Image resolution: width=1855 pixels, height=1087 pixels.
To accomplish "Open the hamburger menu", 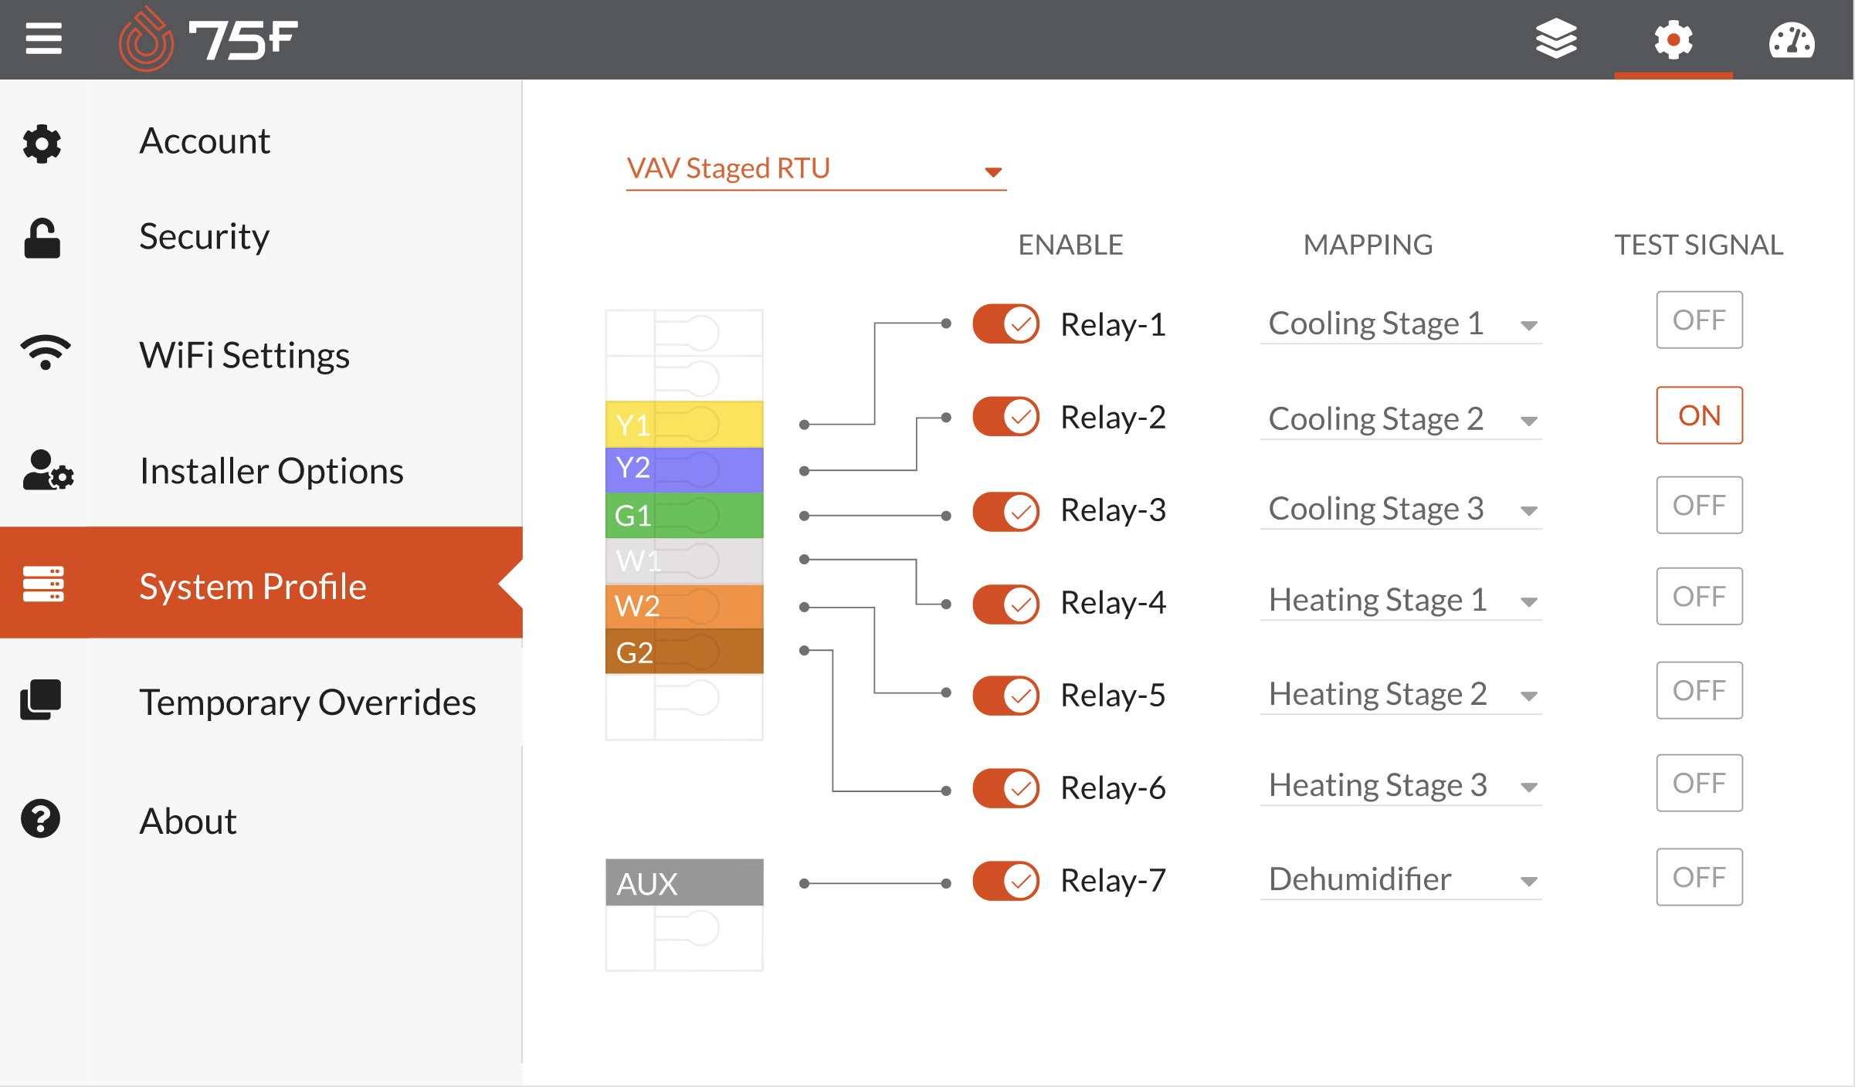I will pyautogui.click(x=43, y=39).
